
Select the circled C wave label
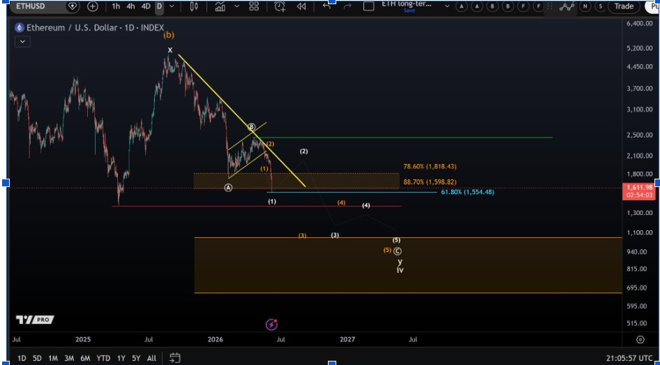pos(397,251)
